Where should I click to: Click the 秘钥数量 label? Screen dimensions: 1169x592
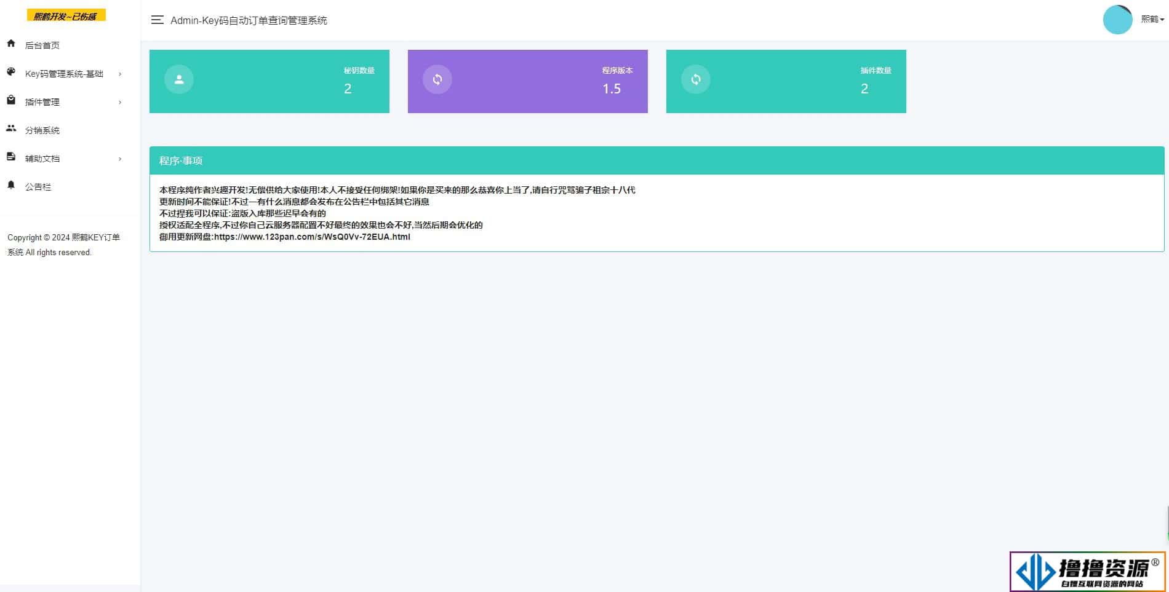(x=359, y=71)
